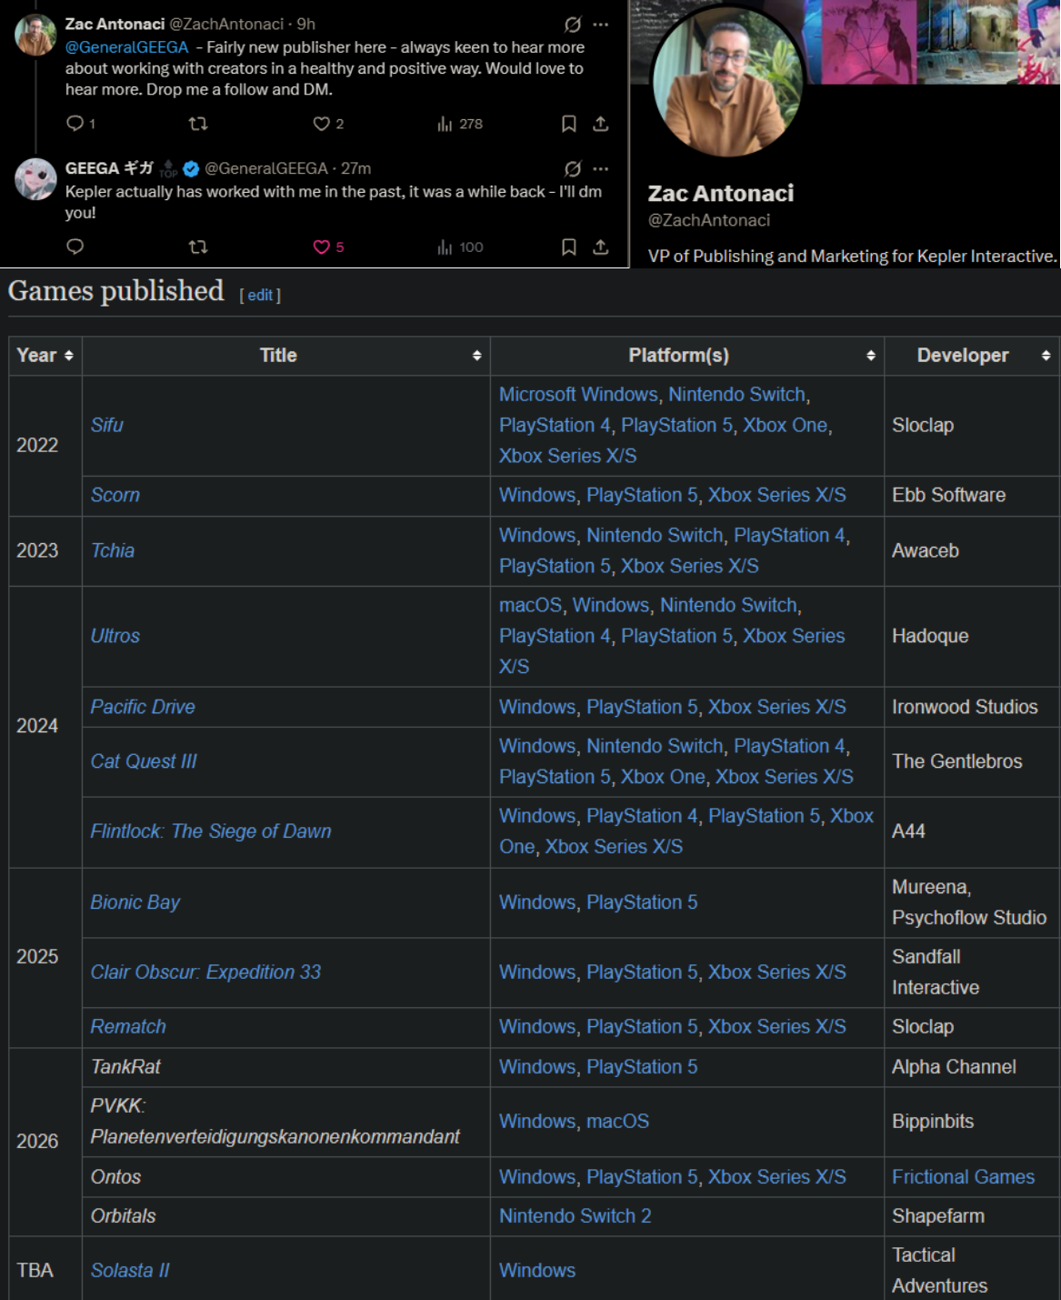Screen dimensions: 1061x1300
Task: Select the TankRat title cell
Action: pyautogui.click(x=286, y=1067)
